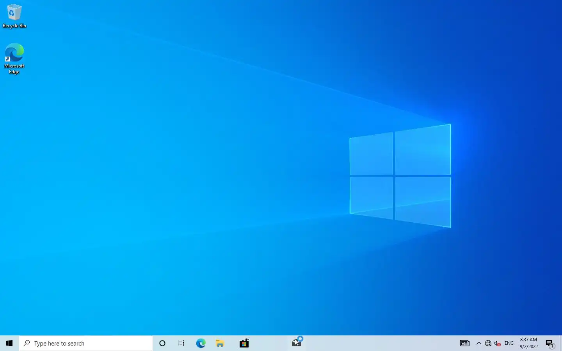Open the ENG language input switcher
Image resolution: width=562 pixels, height=351 pixels.
[509, 343]
